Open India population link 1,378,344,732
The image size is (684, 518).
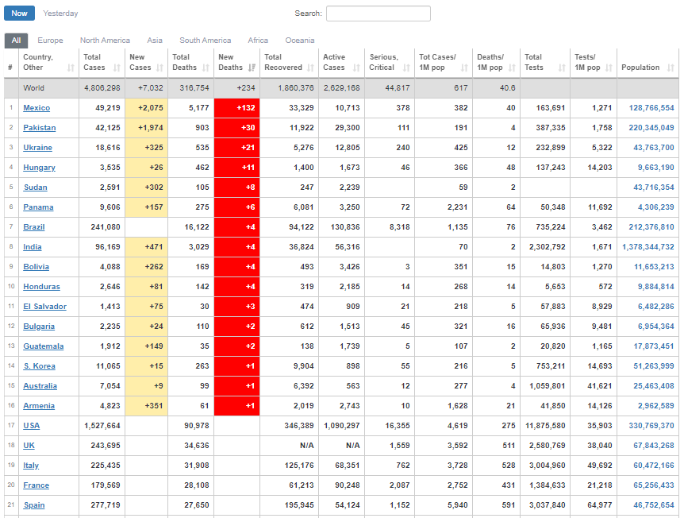pyautogui.click(x=648, y=247)
